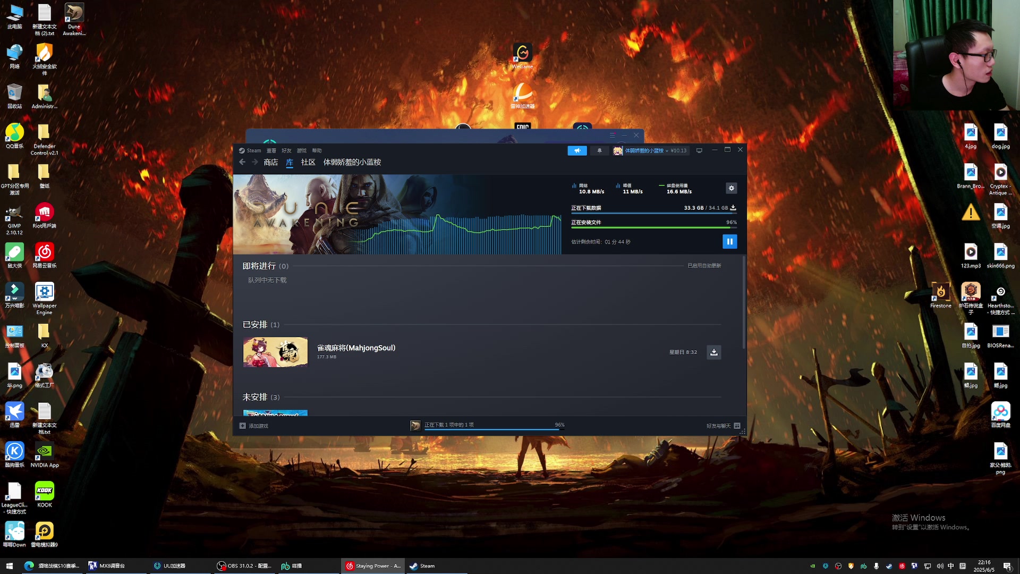The image size is (1020, 574).
Task: Click the Steam downloads list scrollbar
Action: 744,303
